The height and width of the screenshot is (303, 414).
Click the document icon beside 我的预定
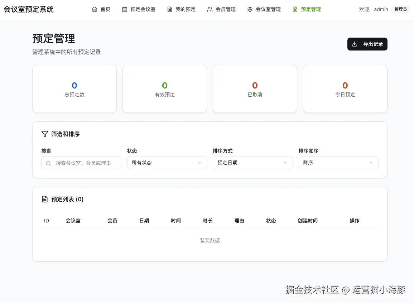(170, 9)
